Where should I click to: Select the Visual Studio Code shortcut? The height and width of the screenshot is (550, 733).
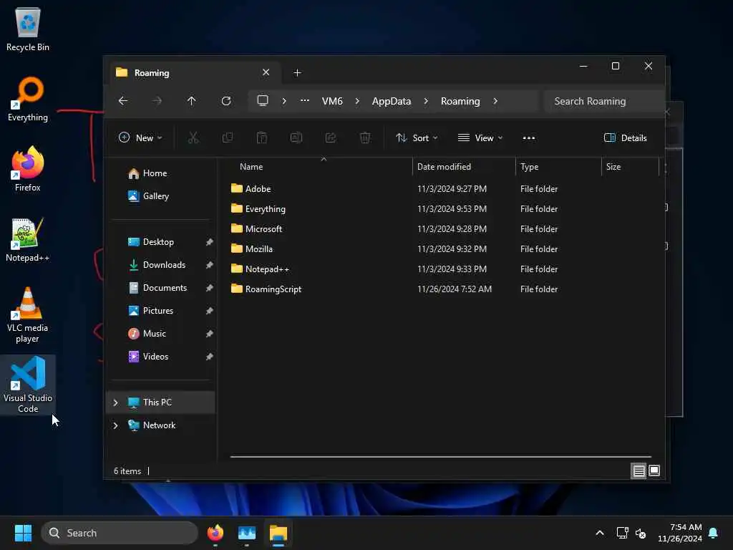(28, 385)
